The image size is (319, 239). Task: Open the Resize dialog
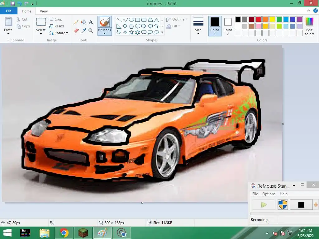point(57,26)
